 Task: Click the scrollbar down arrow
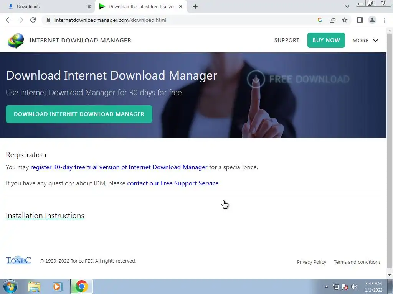click(x=390, y=275)
